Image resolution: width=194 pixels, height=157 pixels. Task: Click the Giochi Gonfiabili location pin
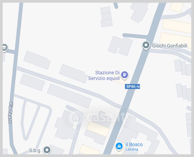coord(146,45)
